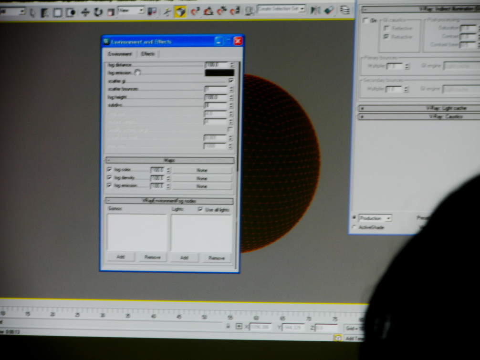
Task: Enable Select and Manipulate tool
Action: point(167,11)
